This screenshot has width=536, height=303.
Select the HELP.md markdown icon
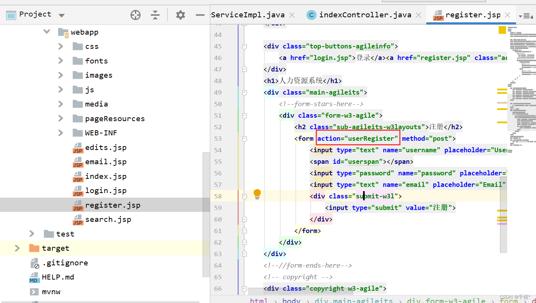[x=35, y=278]
